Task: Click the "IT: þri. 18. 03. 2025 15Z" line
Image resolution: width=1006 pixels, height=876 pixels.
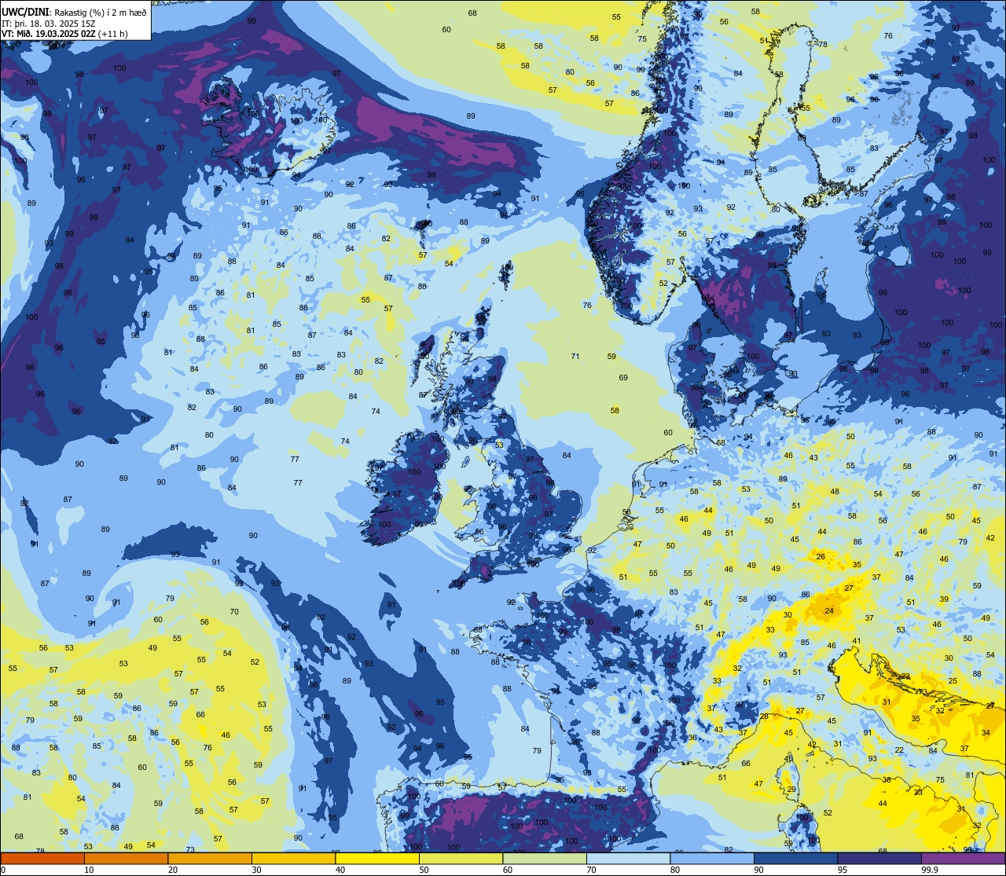Action: click(x=49, y=23)
